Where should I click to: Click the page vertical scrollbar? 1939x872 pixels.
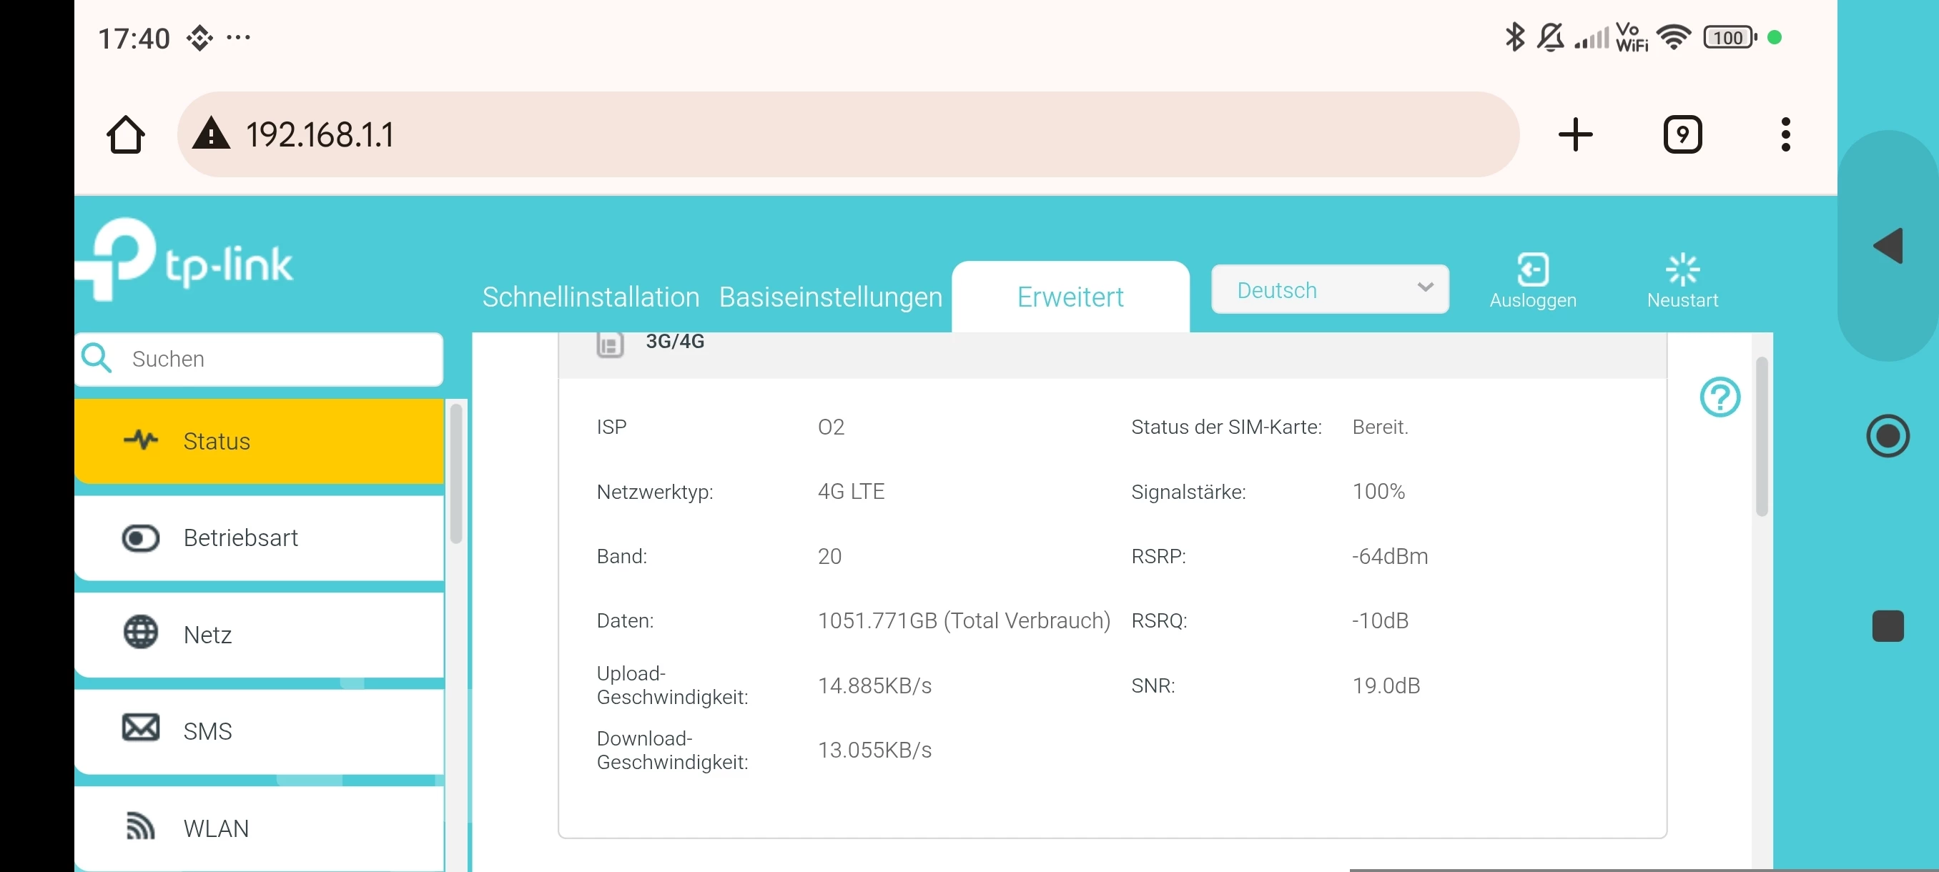click(1762, 438)
